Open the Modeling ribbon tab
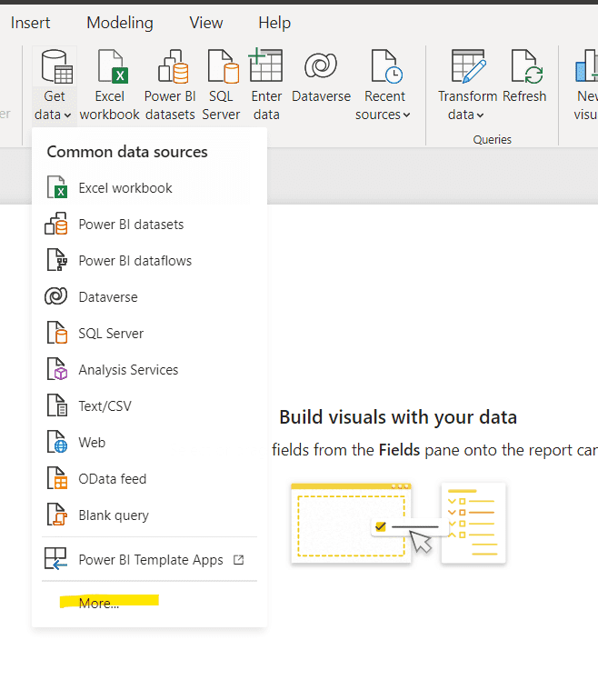598x700 pixels. [120, 23]
